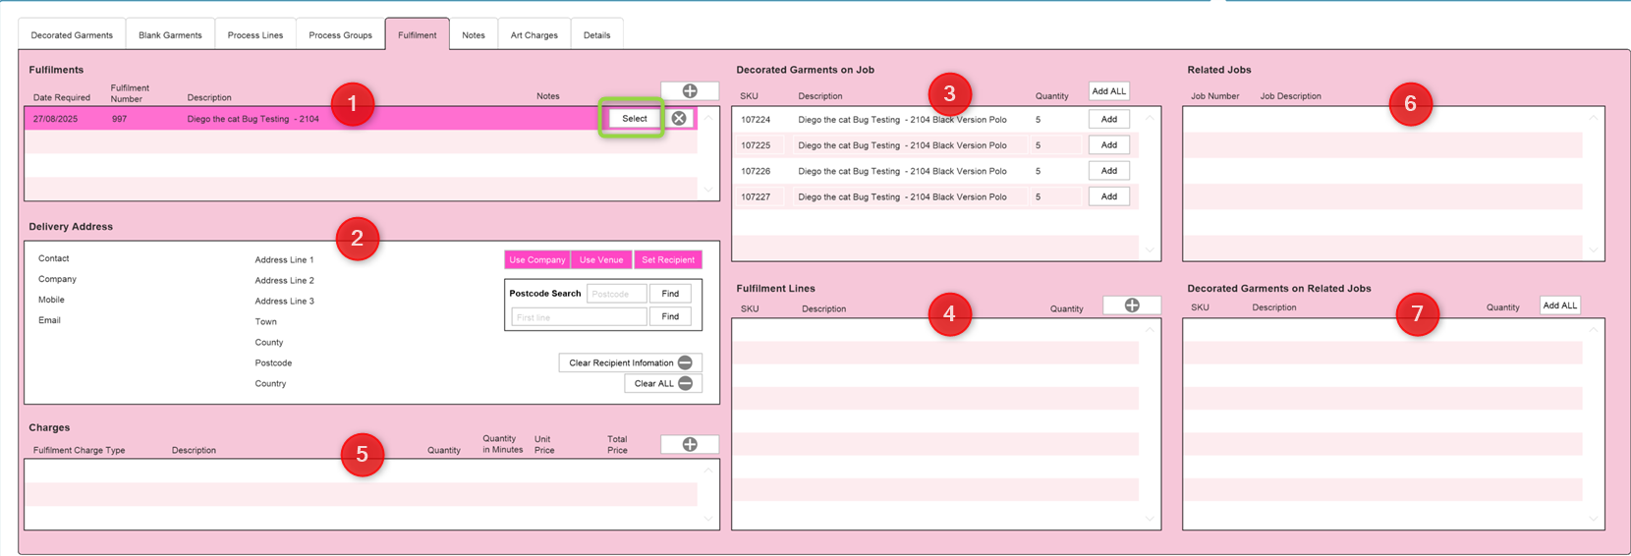Click fulfilment description 'Diego the cat Bug Testing - 2104'
1631x556 pixels.
point(253,119)
